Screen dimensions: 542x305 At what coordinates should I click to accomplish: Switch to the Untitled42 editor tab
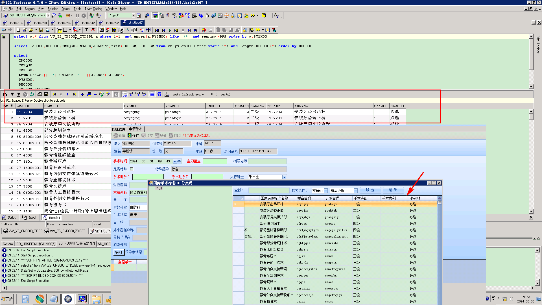87,23
